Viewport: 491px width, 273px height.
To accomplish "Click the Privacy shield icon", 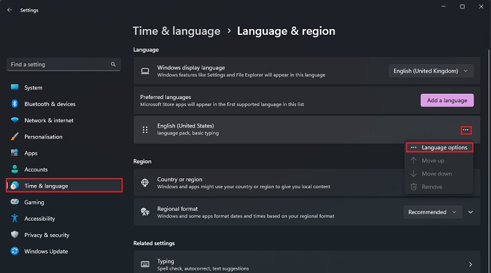I will click(15, 234).
